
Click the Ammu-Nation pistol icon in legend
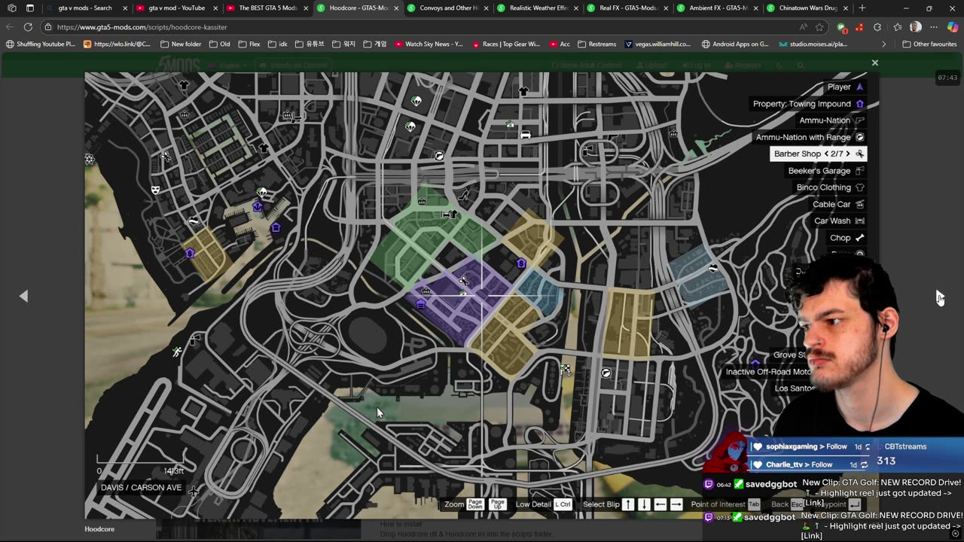click(x=860, y=120)
